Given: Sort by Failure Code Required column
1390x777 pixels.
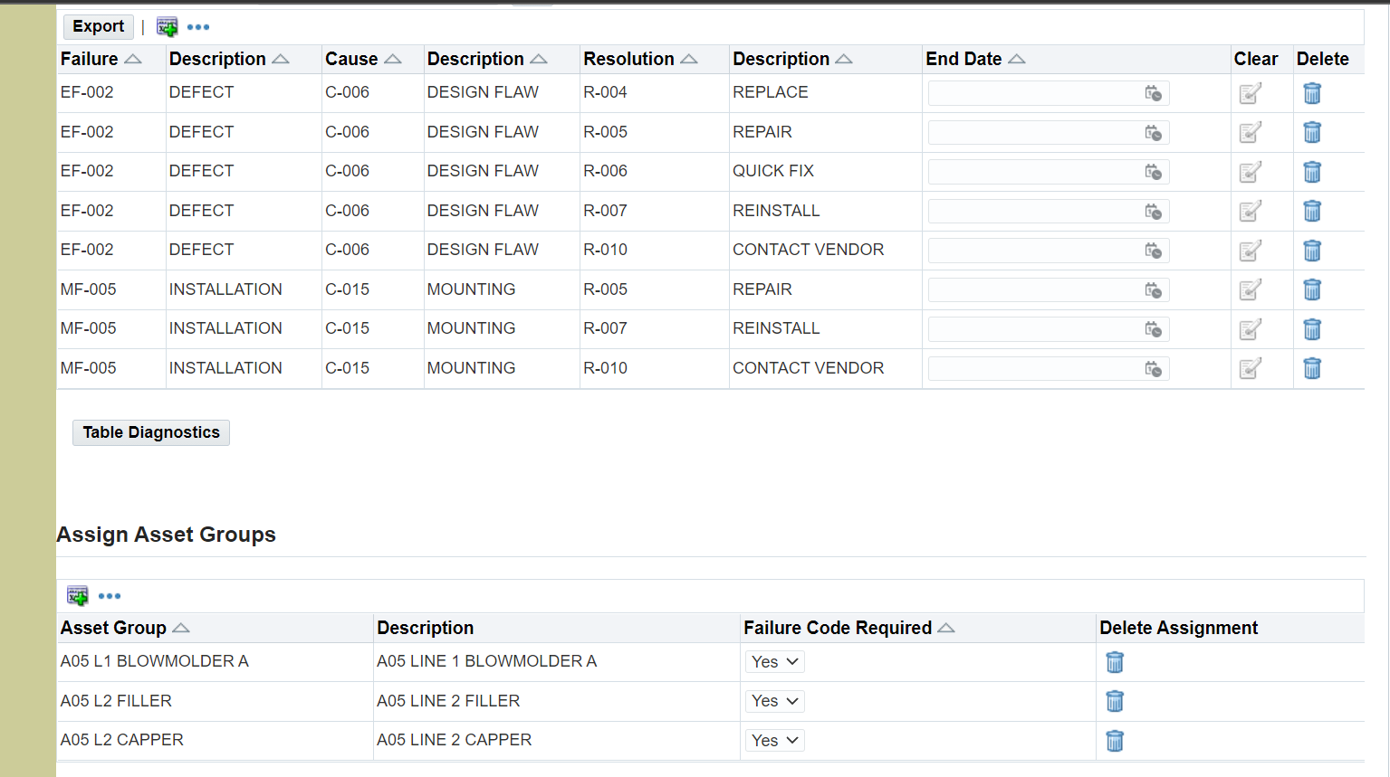Looking at the screenshot, I should click(x=945, y=629).
